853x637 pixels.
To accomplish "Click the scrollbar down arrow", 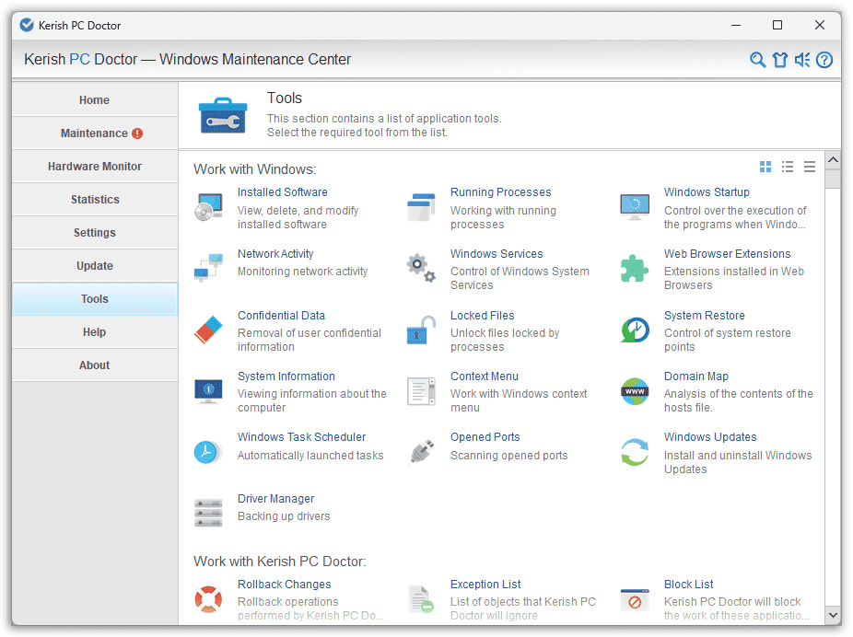I will [x=833, y=615].
